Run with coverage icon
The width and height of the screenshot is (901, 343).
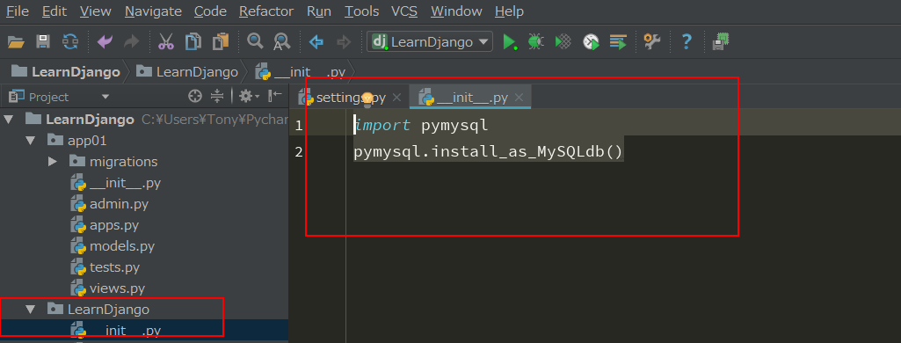pos(563,41)
